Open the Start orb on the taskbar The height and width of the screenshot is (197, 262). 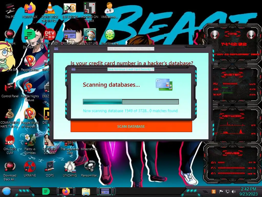coord(7,191)
